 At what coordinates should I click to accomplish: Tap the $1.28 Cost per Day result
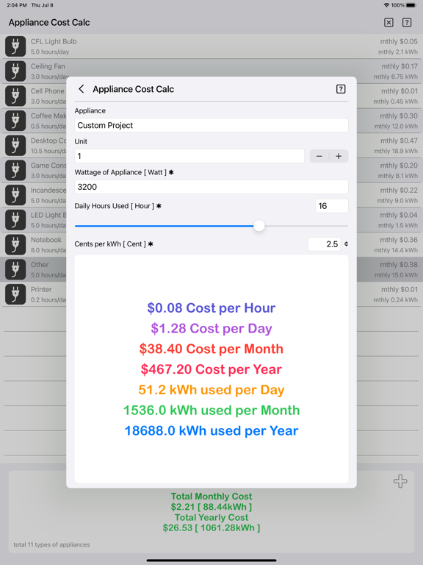211,329
